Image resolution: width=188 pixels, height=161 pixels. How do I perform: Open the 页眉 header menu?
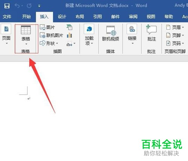pos(175,27)
